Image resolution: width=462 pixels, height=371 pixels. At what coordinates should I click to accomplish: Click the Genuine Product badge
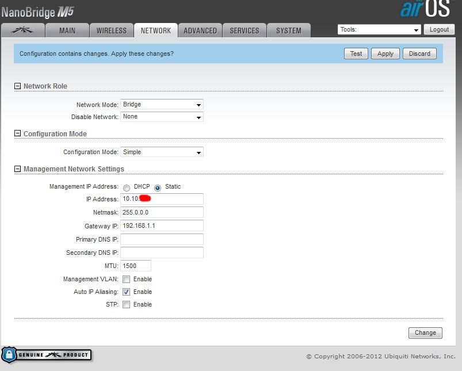[x=46, y=355]
